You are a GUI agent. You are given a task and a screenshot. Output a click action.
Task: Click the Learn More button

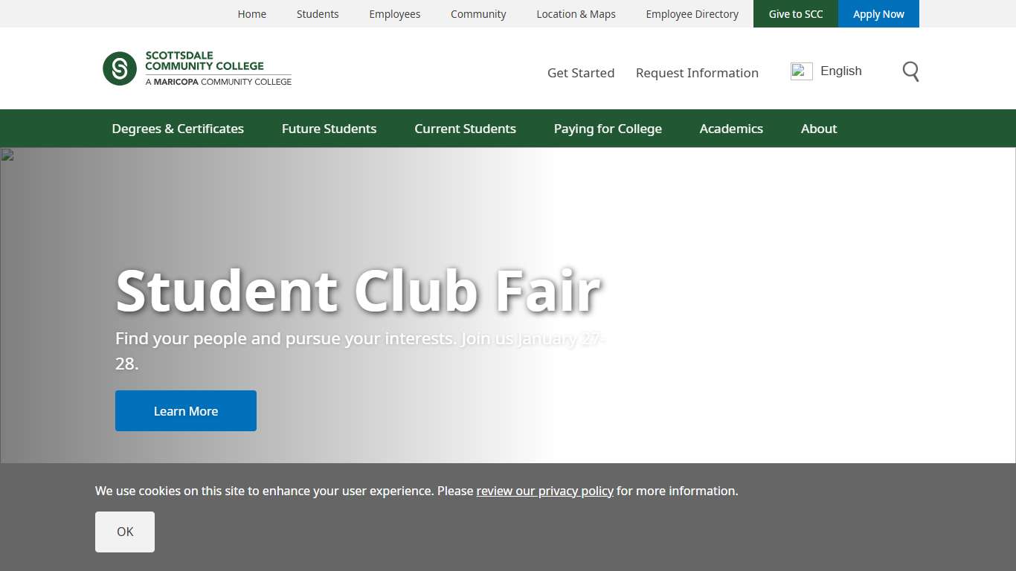click(185, 410)
